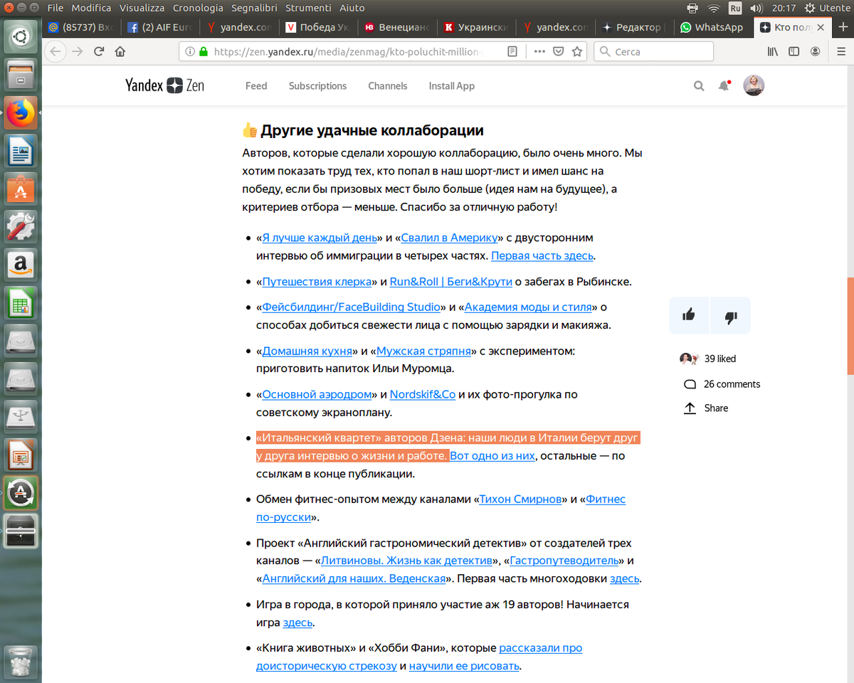Viewport: 854px width, 683px height.
Task: Open the Firefox account icon
Action: pos(815,51)
